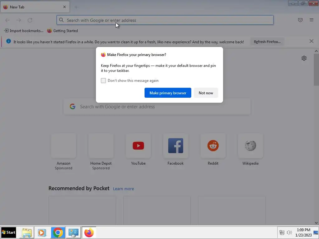Click the third Pocket recommended card
The width and height of the screenshot is (319, 239).
232,211
